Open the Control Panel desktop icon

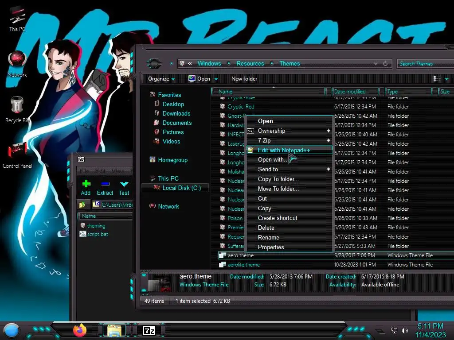coord(17,155)
